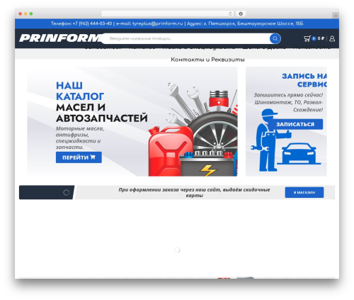Screen dimensions: 354x300
Task: Open the ЗАПИСЬ НА СЕРВИС banner
Action: tap(286, 121)
